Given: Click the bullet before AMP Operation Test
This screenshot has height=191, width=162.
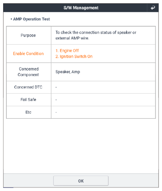Looking at the screenshot, I should point(11,19).
